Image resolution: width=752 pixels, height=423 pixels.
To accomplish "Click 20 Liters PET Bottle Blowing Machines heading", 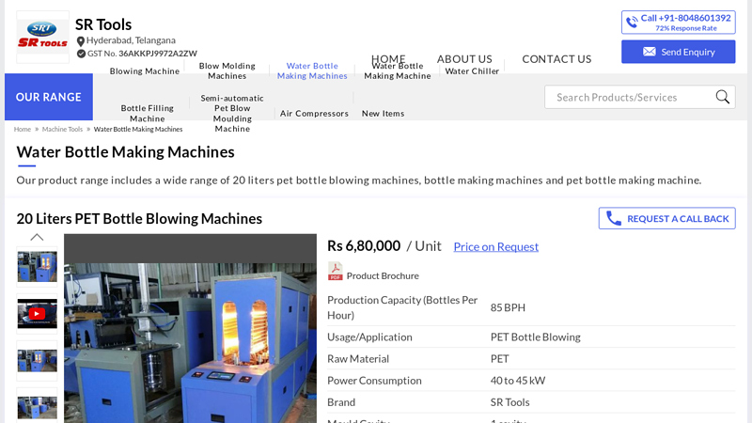I will [x=139, y=219].
